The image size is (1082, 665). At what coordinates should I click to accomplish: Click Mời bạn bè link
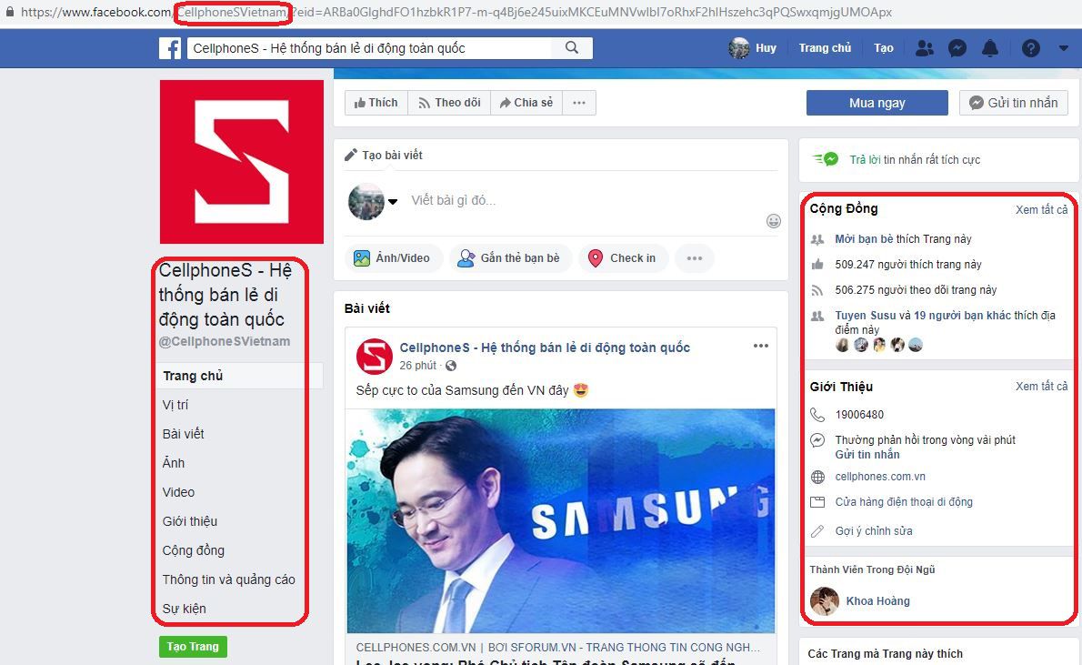[864, 239]
